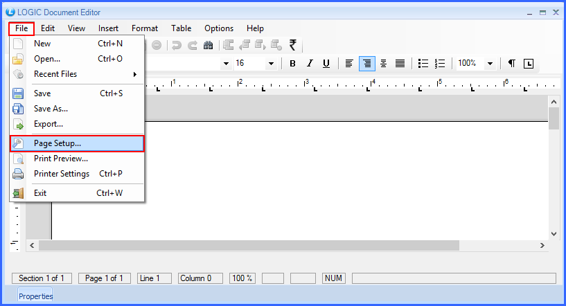The width and height of the screenshot is (566, 306).
Task: Click the vertical scrollbar down arrow
Action: click(554, 234)
